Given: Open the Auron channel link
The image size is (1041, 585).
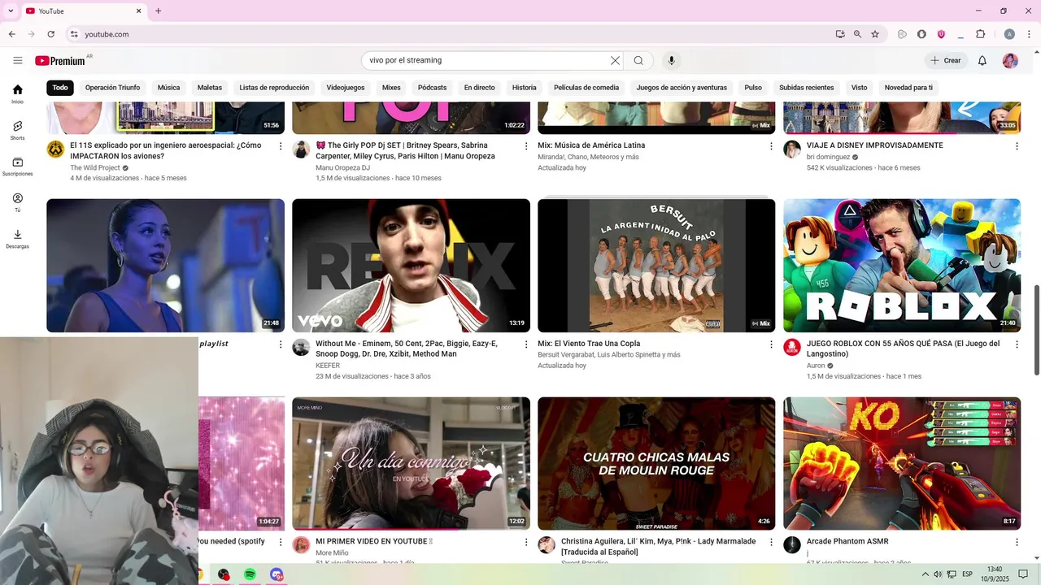Looking at the screenshot, I should pyautogui.click(x=816, y=366).
